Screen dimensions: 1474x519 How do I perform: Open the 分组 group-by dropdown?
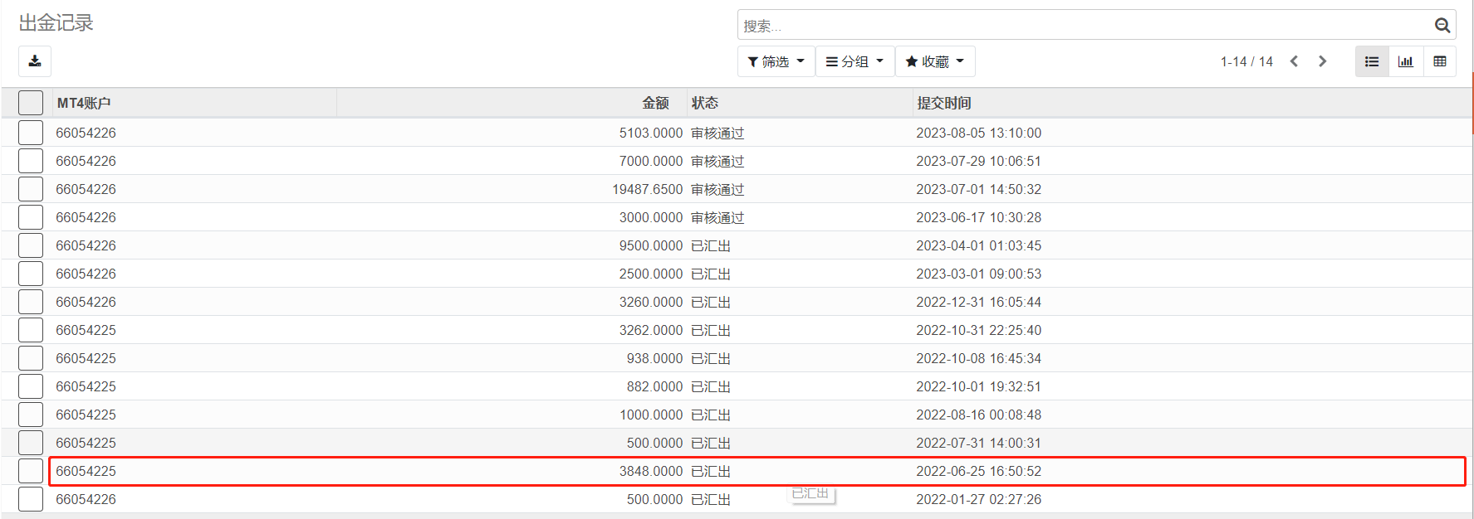(x=855, y=61)
